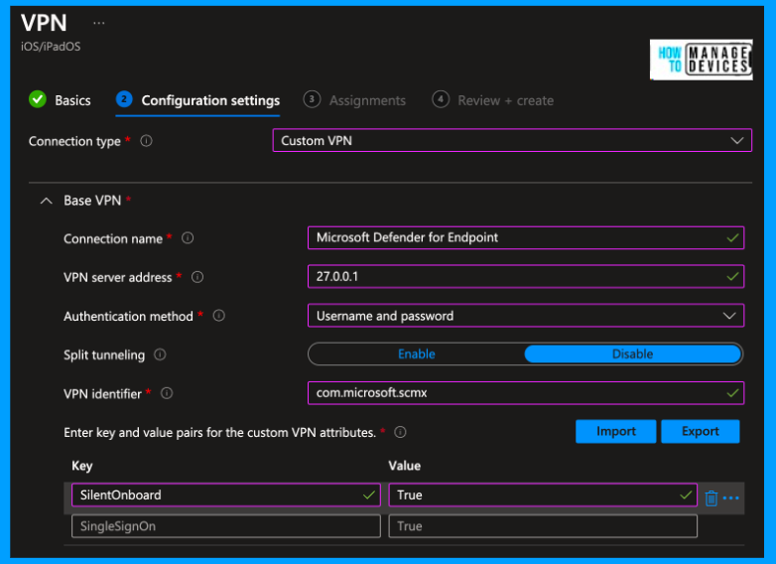Click the SilentOnboard key field
The height and width of the screenshot is (564, 776).
[x=226, y=495]
